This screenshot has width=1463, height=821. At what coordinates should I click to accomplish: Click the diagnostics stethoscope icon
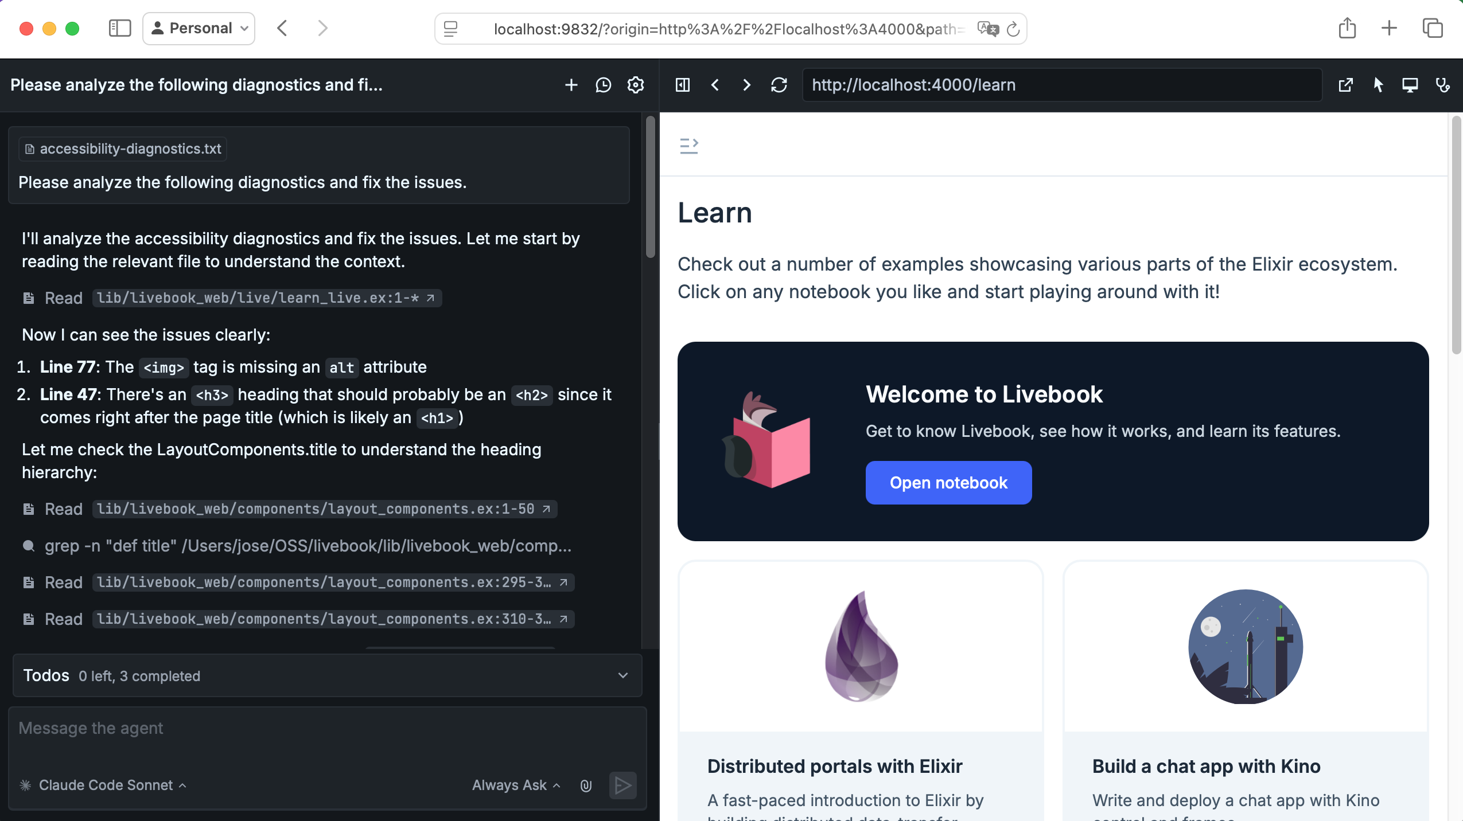(1442, 85)
